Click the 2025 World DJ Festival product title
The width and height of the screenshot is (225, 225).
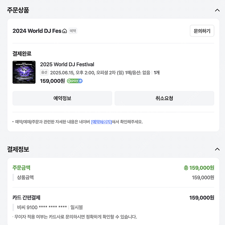click(67, 64)
